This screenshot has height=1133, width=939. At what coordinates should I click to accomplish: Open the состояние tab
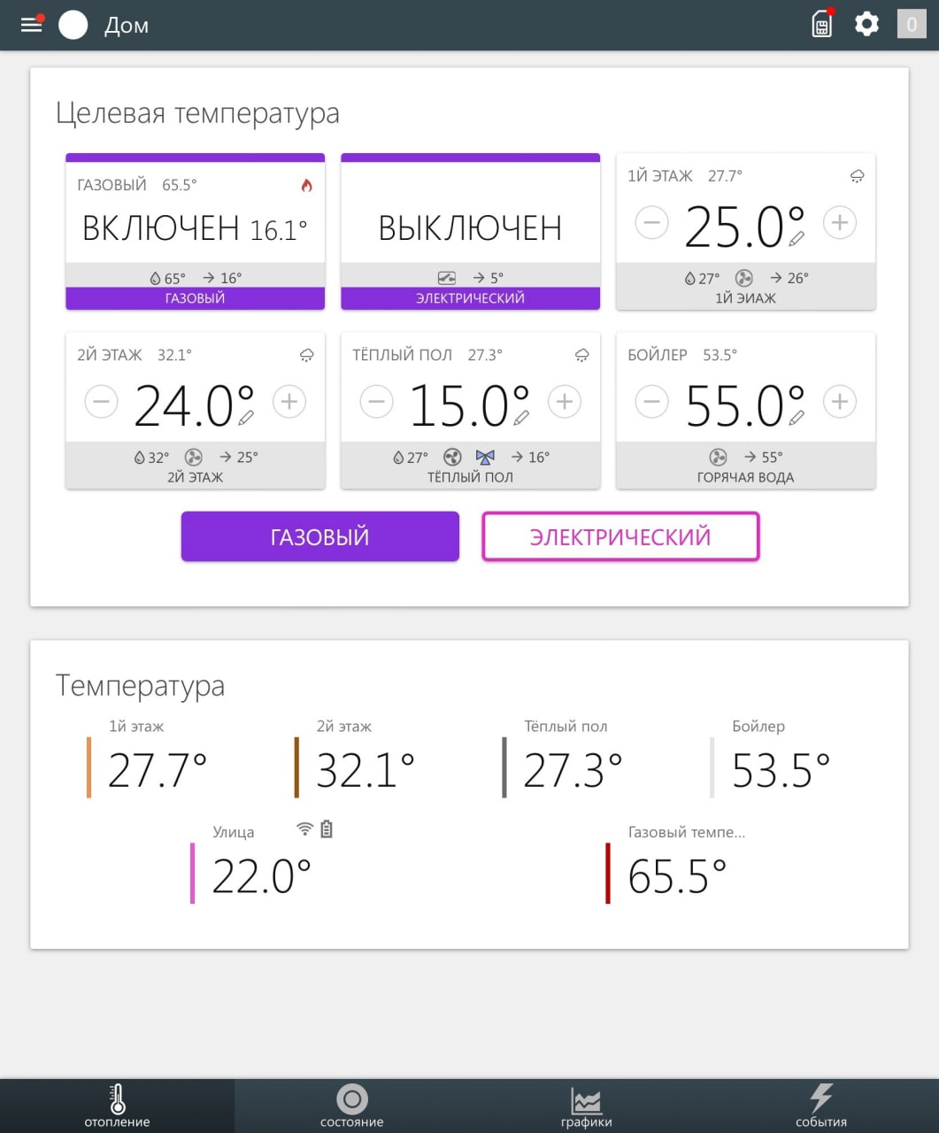(351, 1106)
